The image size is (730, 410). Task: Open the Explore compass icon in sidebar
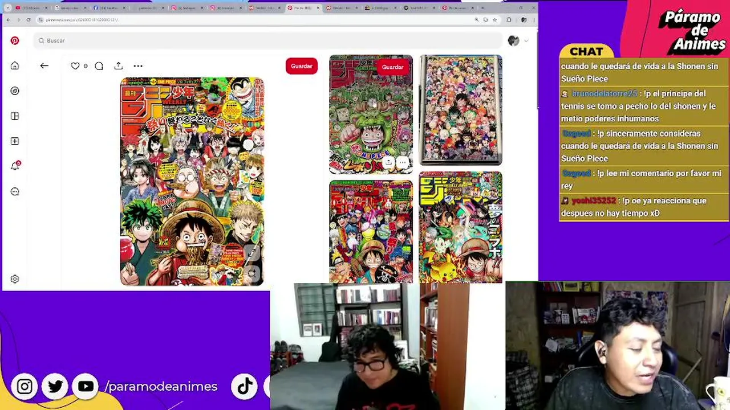[x=15, y=91]
